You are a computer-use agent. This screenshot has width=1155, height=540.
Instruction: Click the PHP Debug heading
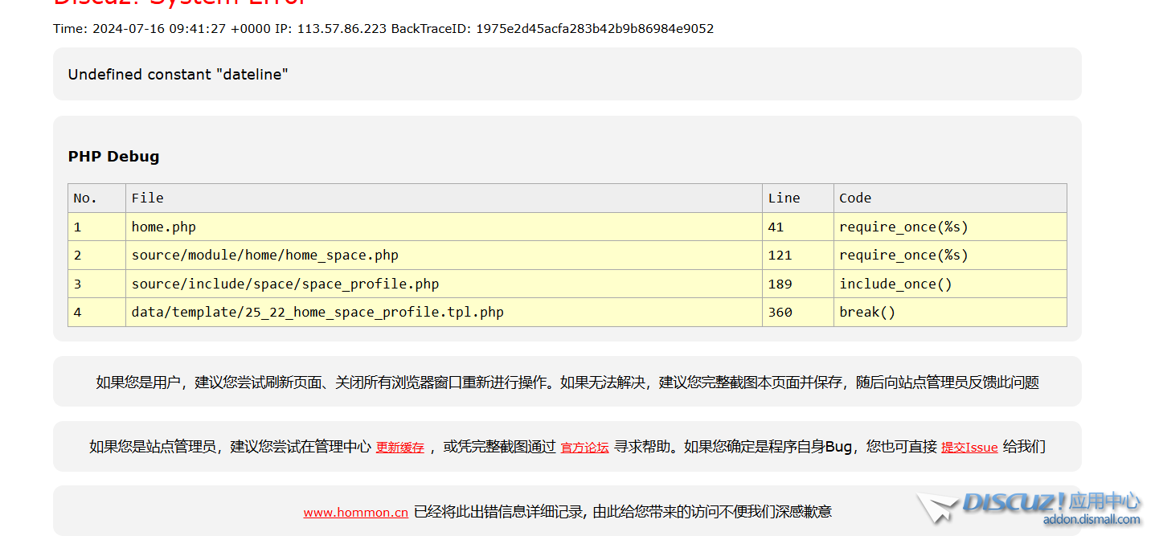113,157
